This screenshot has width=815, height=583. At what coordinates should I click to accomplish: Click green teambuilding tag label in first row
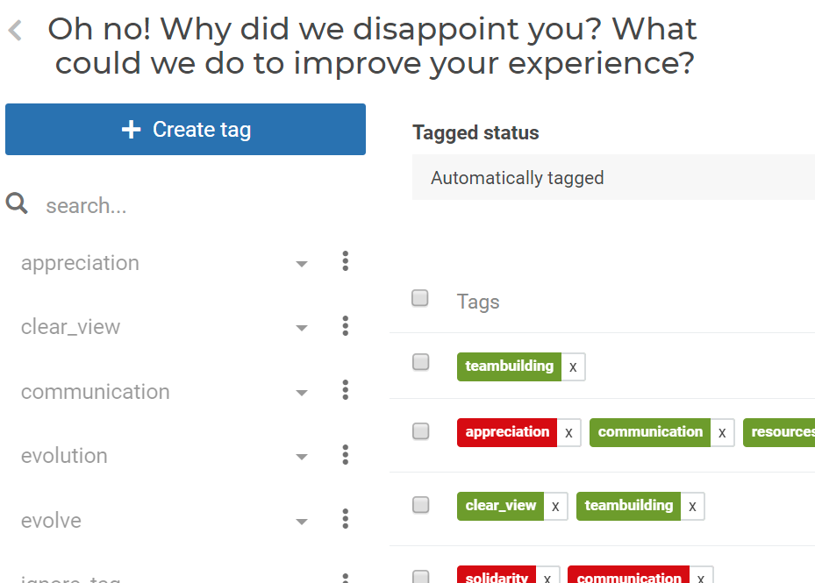(510, 366)
